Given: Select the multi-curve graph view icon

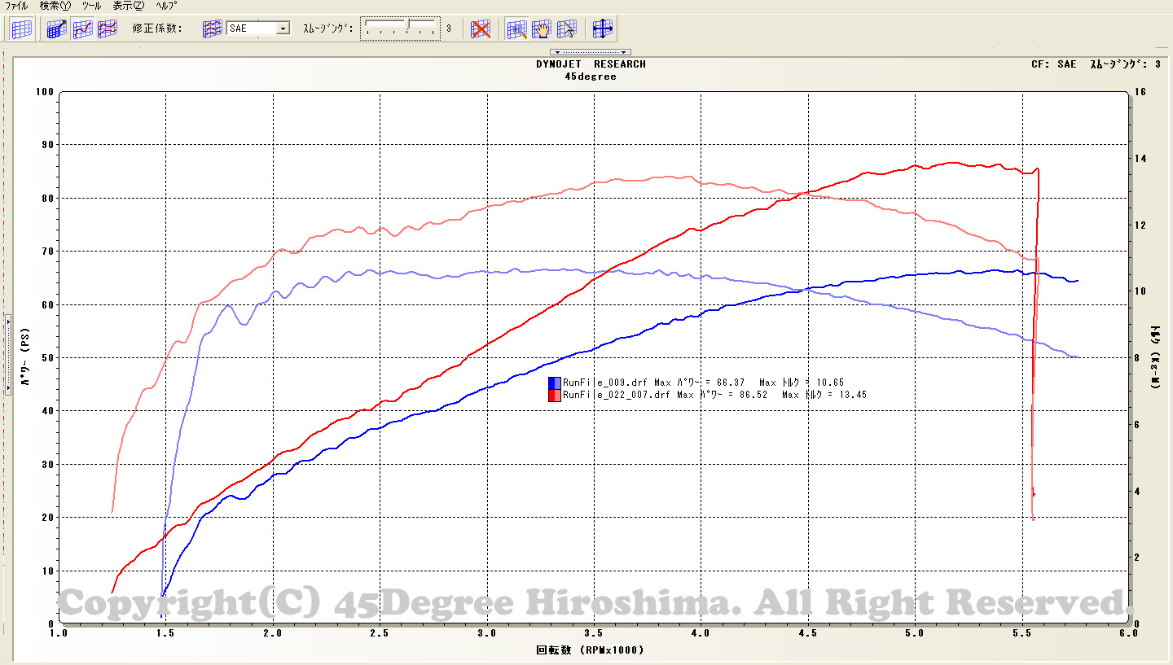Looking at the screenshot, I should tap(108, 29).
